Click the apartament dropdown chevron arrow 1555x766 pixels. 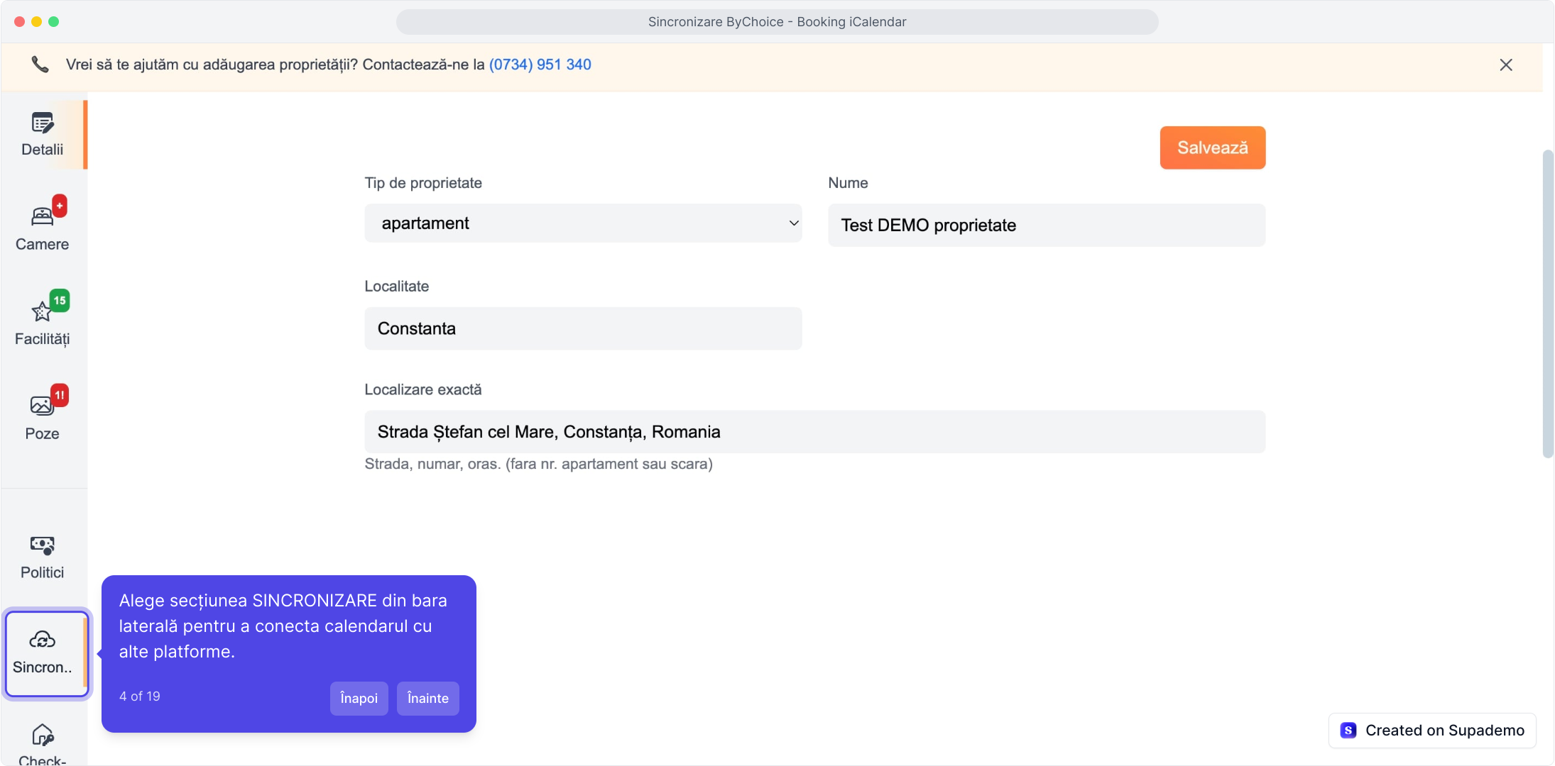[x=794, y=223]
